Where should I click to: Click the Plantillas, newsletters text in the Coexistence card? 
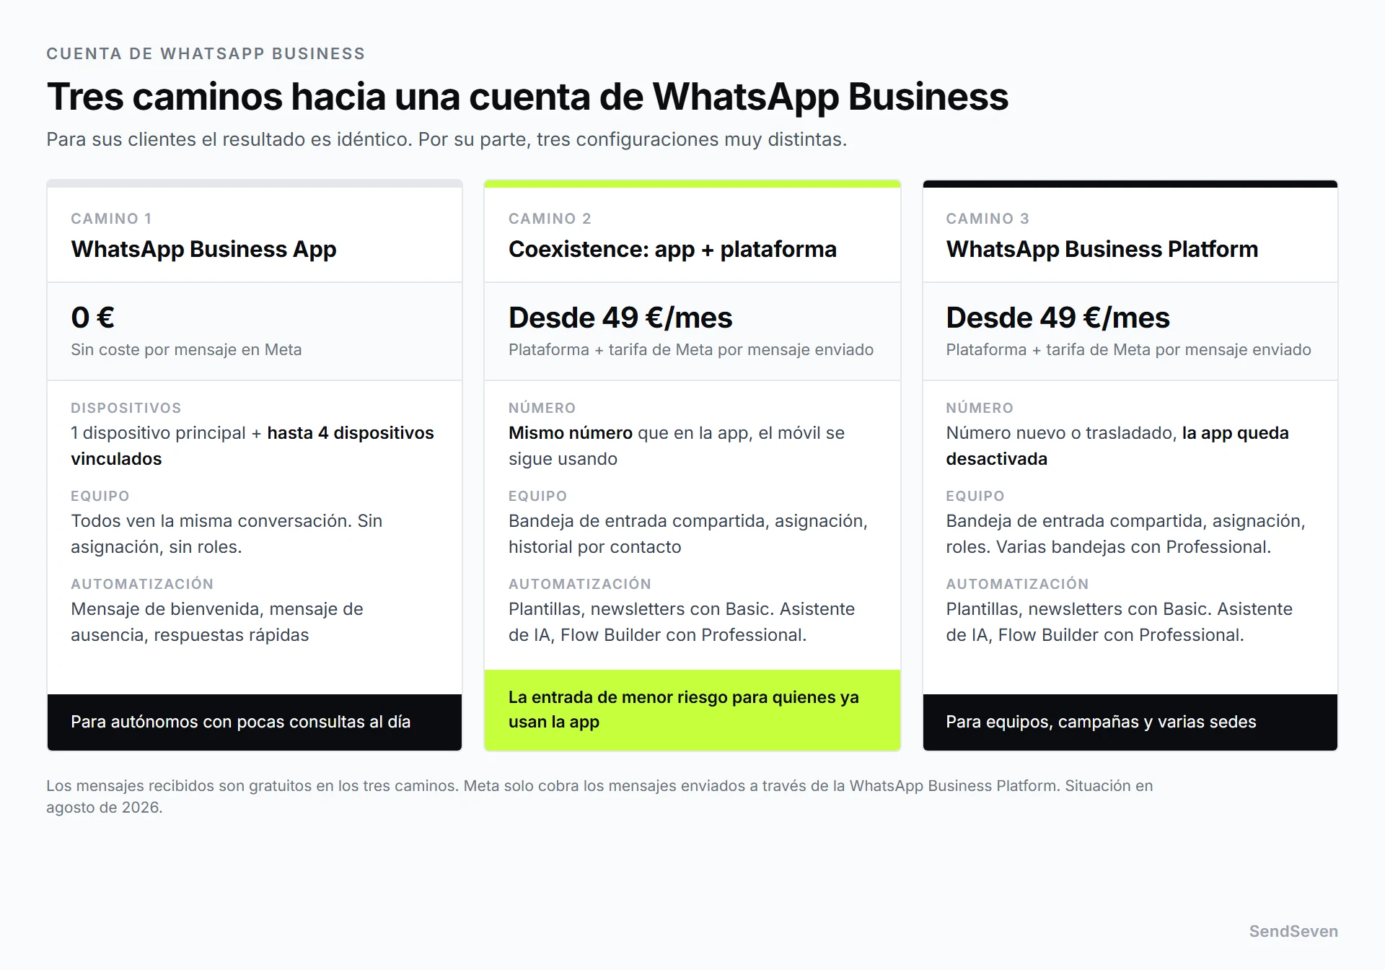tap(682, 622)
